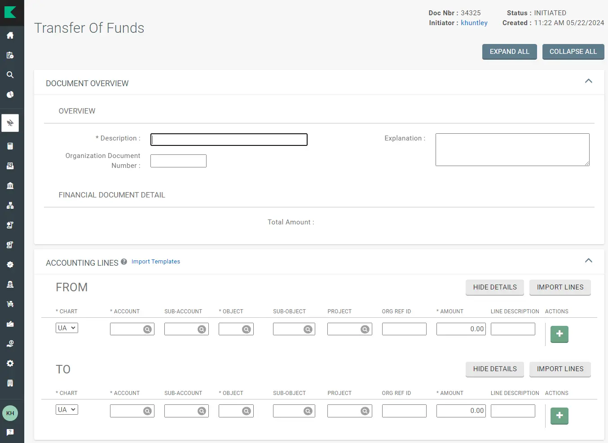Look up TO line Object magnifier
The height and width of the screenshot is (443, 608).
(246, 411)
